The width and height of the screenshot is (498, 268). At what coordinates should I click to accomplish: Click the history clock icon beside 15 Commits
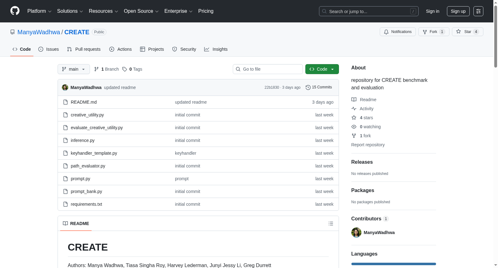(308, 87)
